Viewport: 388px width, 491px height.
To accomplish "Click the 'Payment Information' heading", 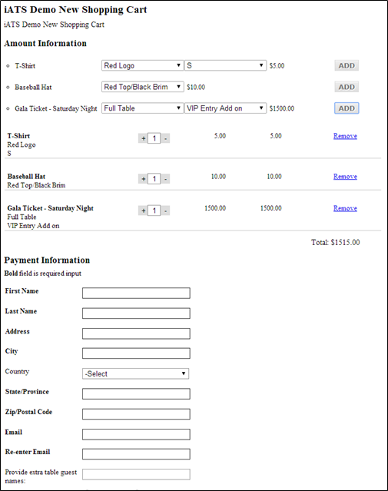I will coord(47,260).
